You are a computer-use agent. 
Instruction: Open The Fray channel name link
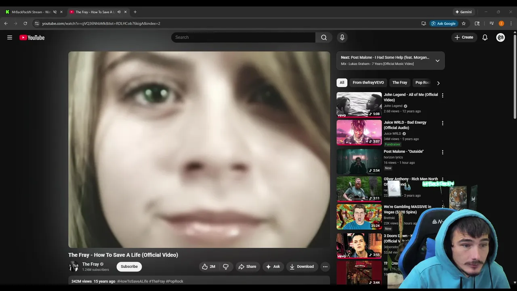pos(90,264)
